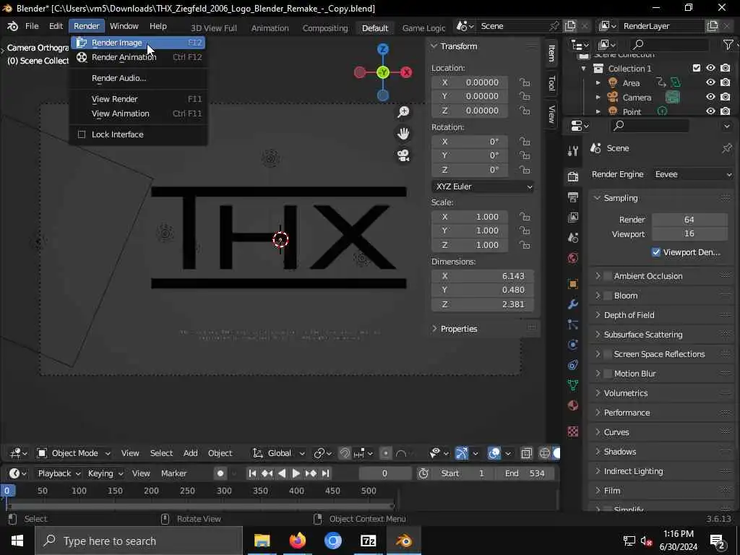The width and height of the screenshot is (740, 555).
Task: Switch to Animation workspace tab
Action: [x=270, y=28]
